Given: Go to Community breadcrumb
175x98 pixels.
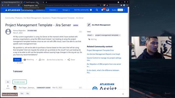Looking at the screenshot, I should [10, 18].
